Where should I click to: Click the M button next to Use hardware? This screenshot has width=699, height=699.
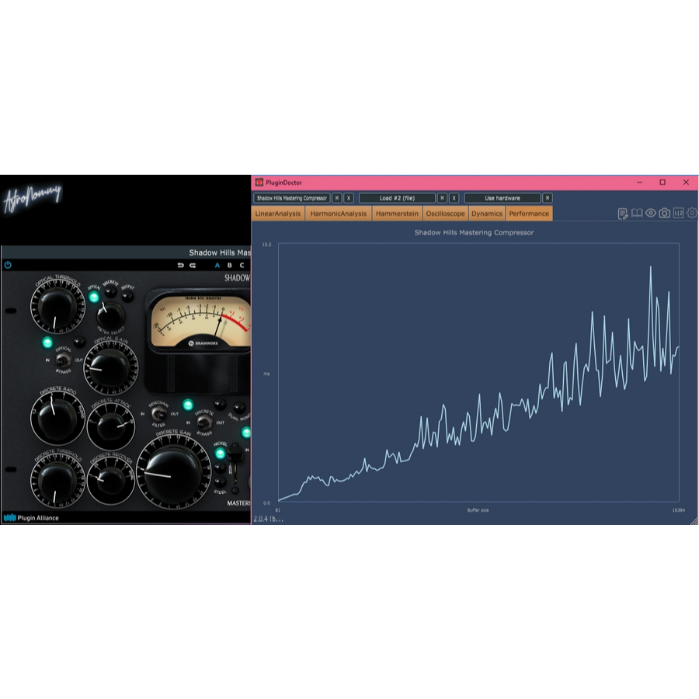548,198
